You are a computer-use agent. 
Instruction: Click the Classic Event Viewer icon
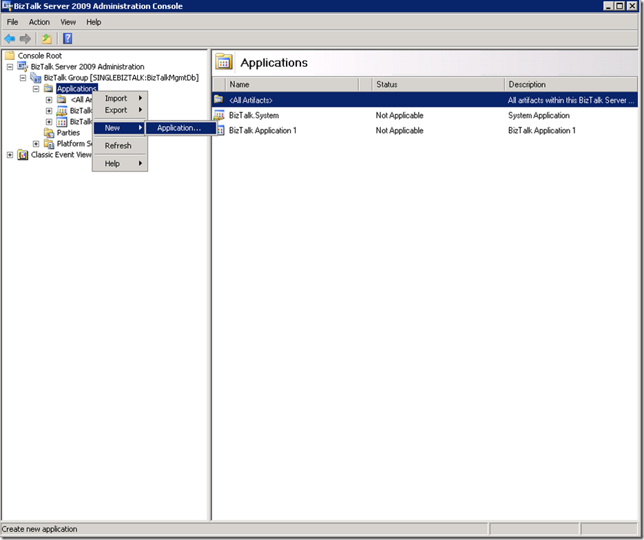(x=23, y=155)
